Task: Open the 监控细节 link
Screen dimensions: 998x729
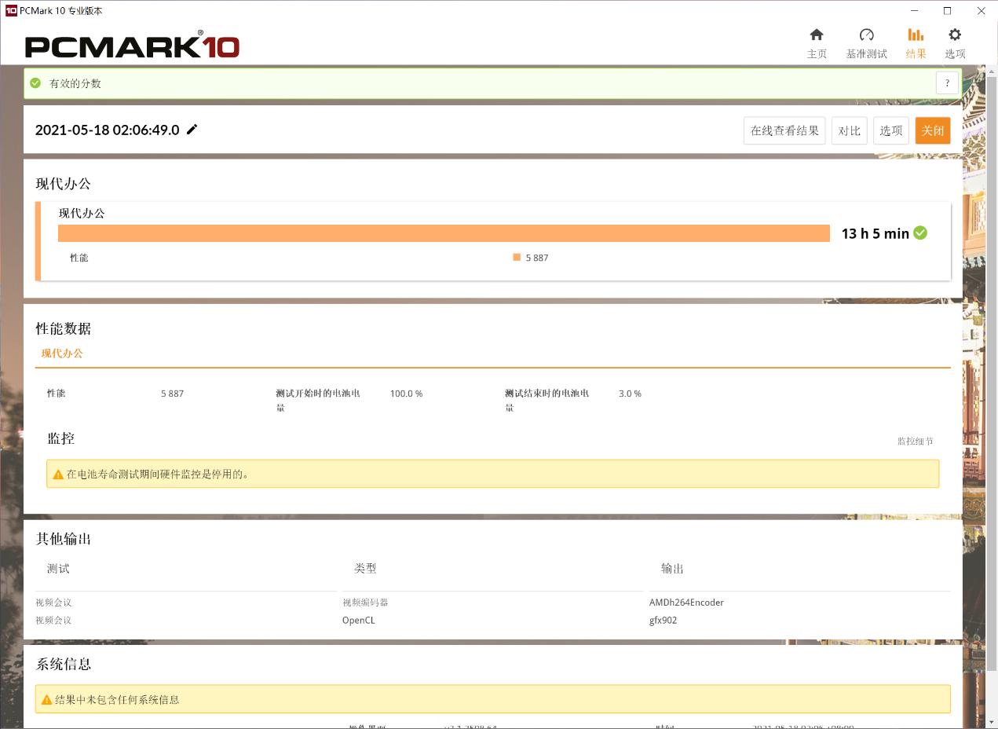Action: point(916,441)
